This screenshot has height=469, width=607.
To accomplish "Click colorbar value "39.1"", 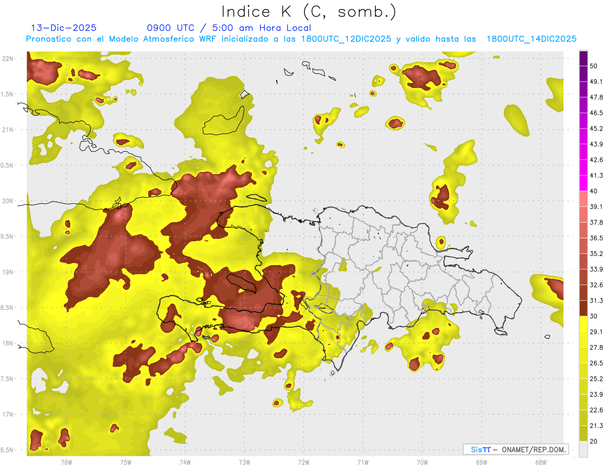I will tap(596, 207).
